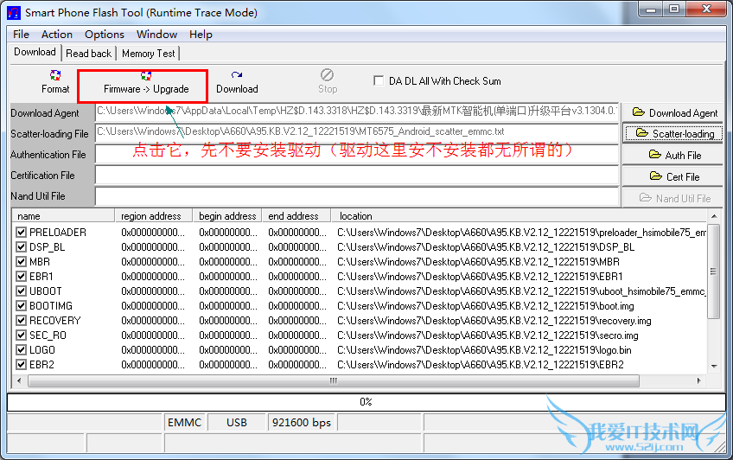Uncheck the DSP_BL partition checkbox
733x460 pixels.
[21, 246]
